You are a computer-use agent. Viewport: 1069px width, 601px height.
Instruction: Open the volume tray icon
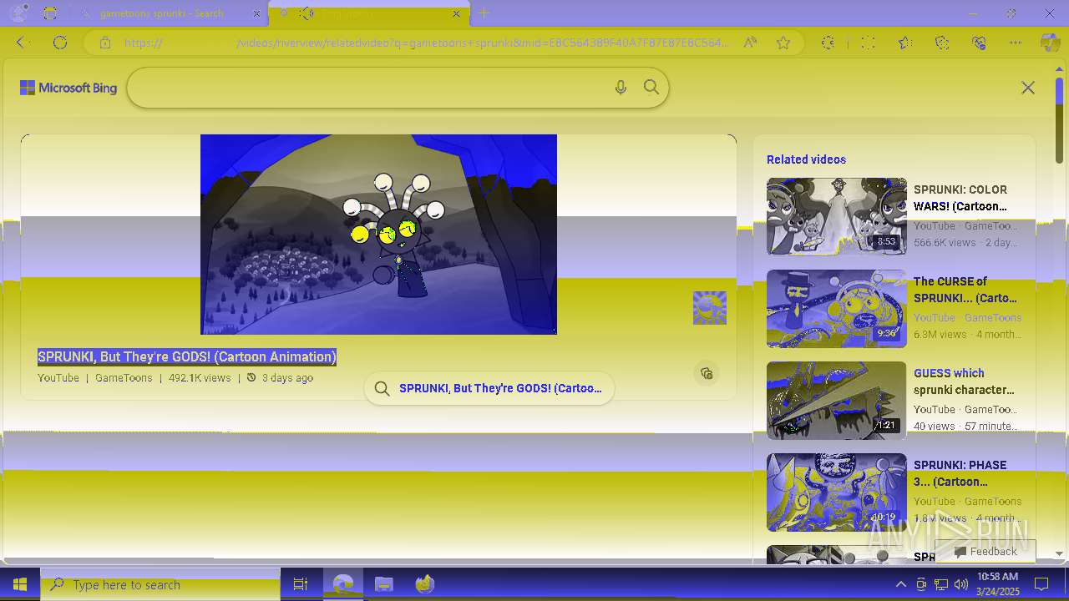[961, 584]
